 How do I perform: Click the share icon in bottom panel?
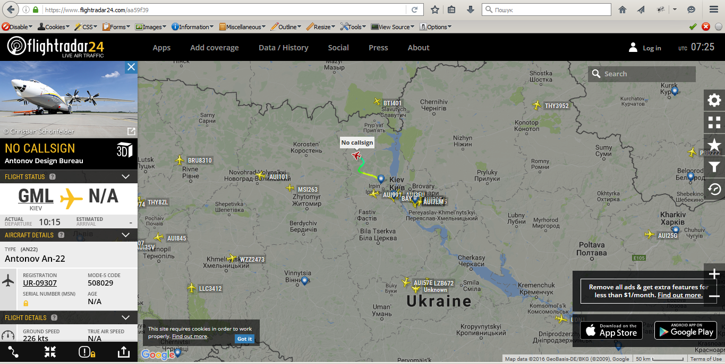pos(123,352)
